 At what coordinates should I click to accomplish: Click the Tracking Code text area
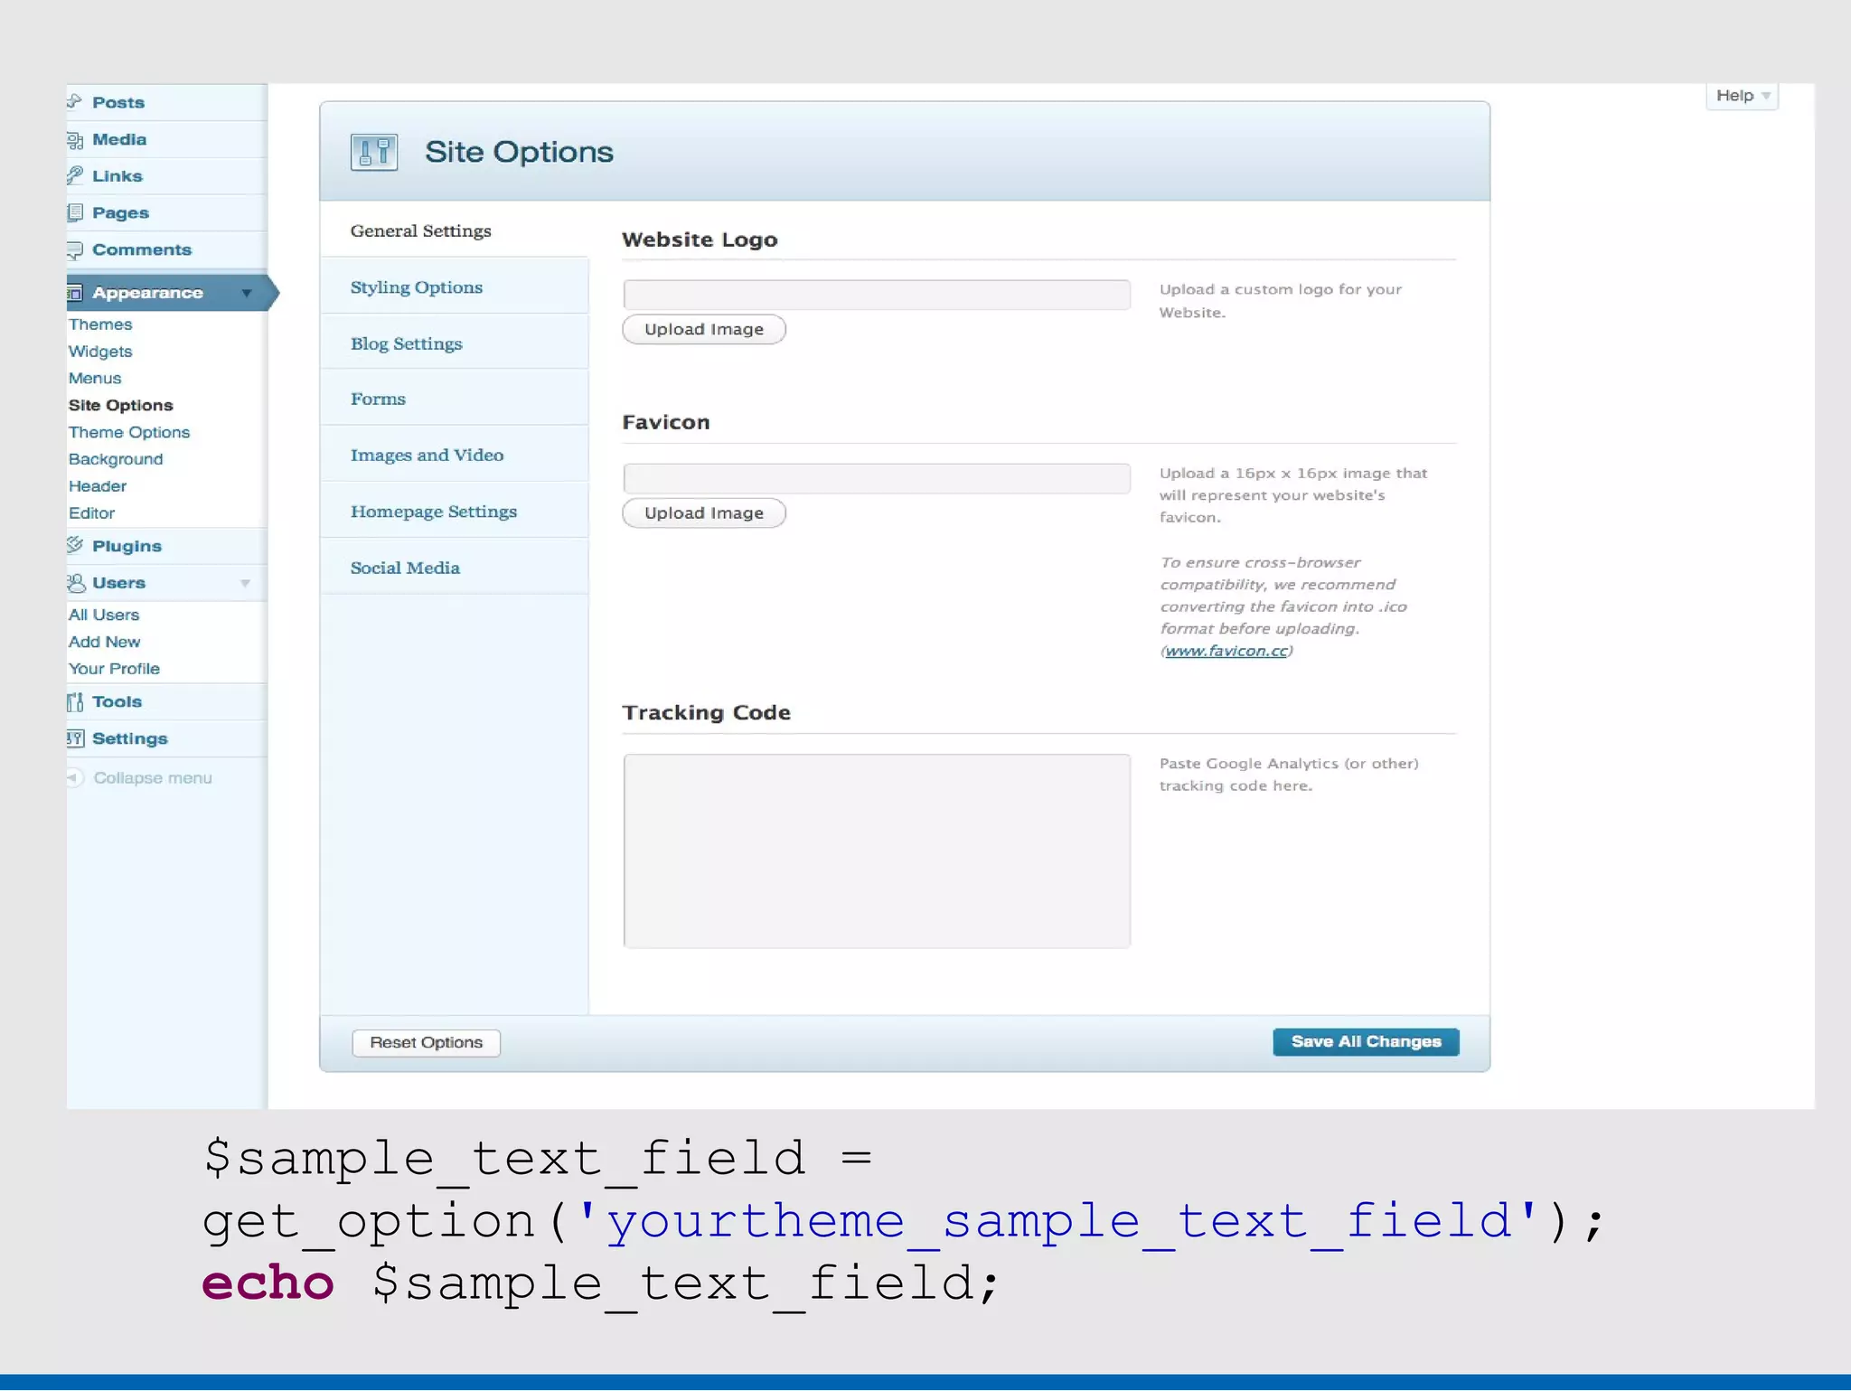877,851
